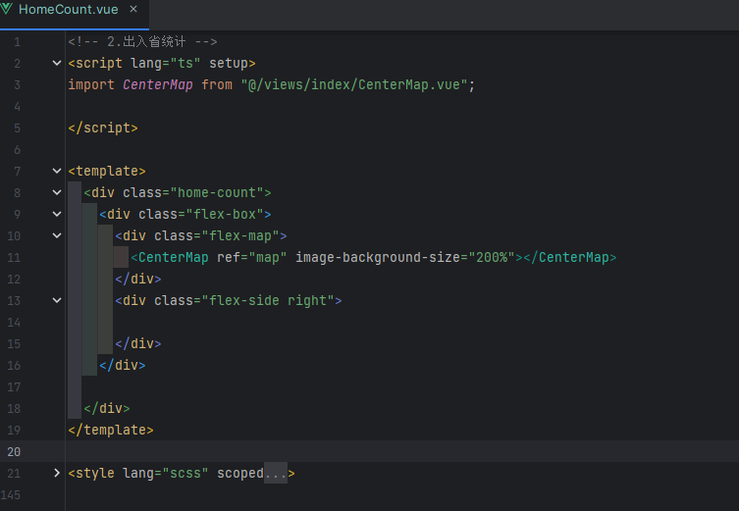739x511 pixels.
Task: Click the comment on line 1
Action: [x=142, y=42]
